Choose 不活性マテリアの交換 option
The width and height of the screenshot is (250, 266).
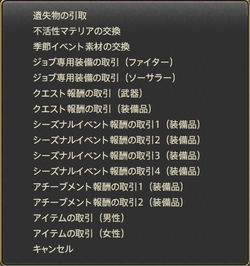(x=77, y=31)
